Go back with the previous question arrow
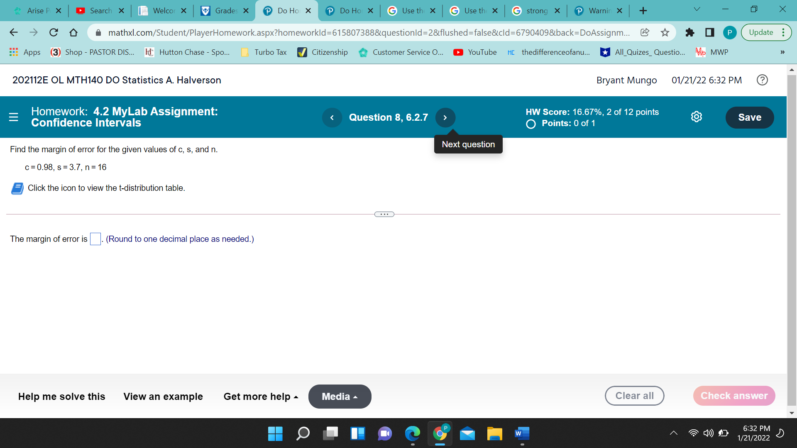This screenshot has width=797, height=448. pyautogui.click(x=332, y=117)
